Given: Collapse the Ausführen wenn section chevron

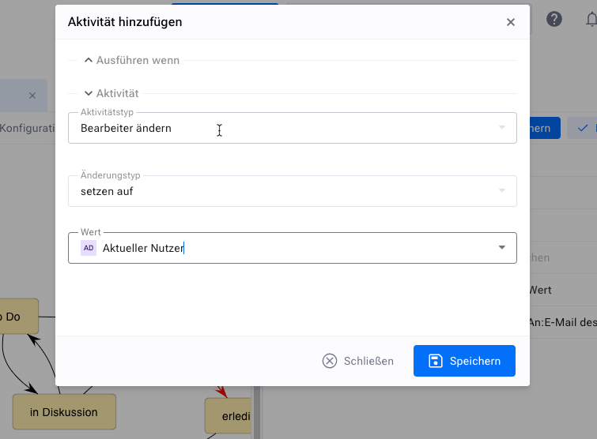Looking at the screenshot, I should click(89, 60).
